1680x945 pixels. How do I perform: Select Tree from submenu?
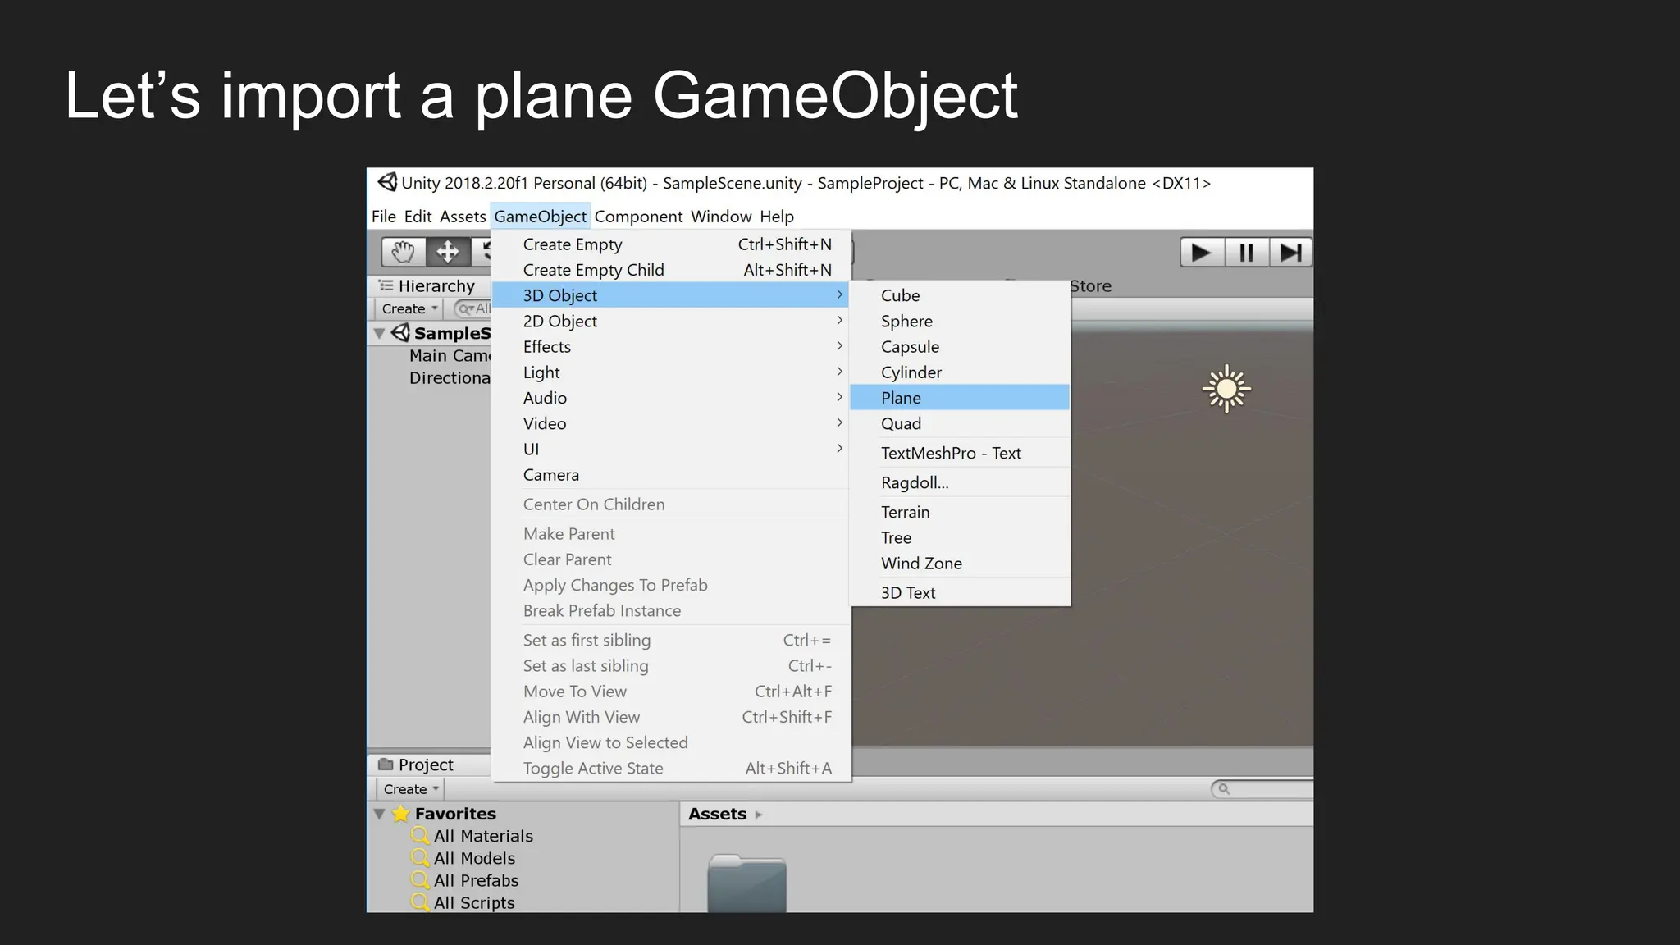(960, 537)
